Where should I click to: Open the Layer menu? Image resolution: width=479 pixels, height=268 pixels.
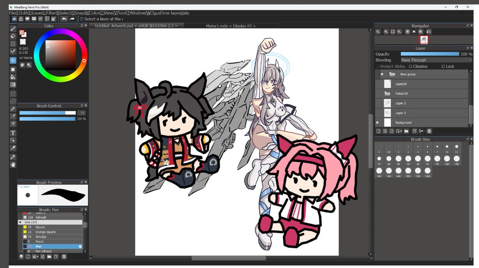pos(39,13)
